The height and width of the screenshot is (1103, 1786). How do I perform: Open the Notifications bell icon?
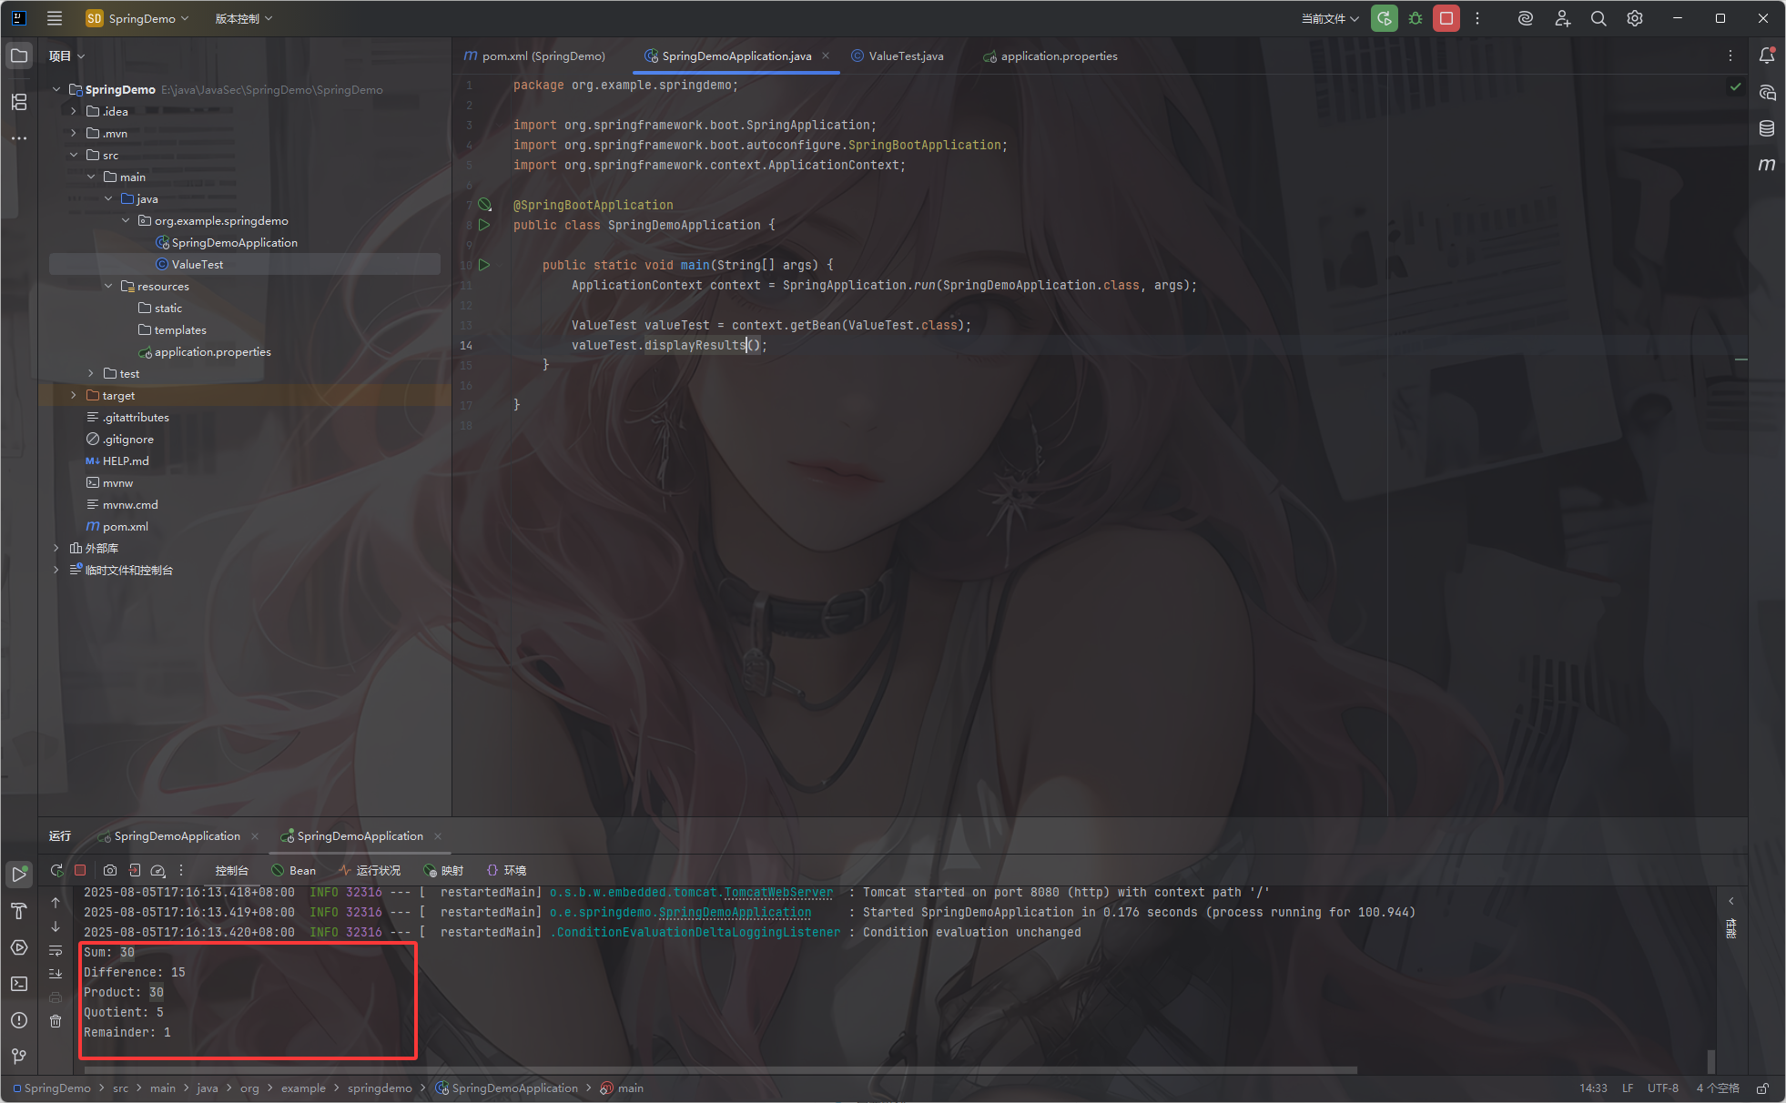point(1767,56)
